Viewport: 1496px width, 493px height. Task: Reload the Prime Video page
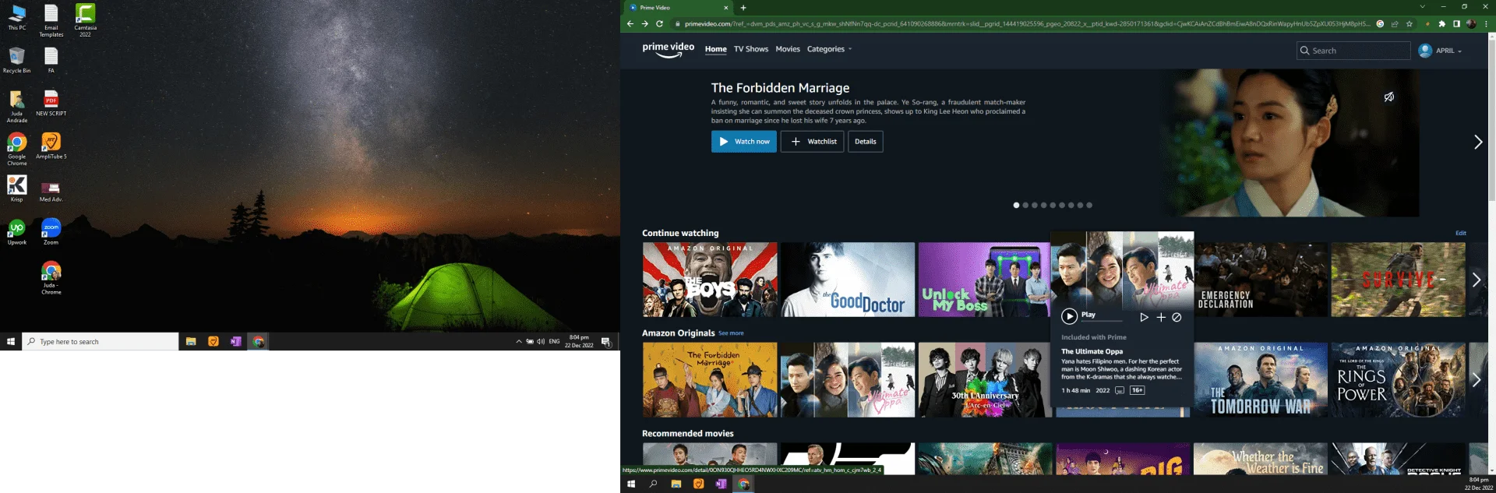(659, 24)
